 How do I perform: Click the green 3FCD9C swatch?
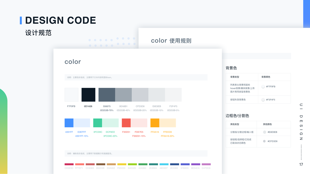coord(98,123)
